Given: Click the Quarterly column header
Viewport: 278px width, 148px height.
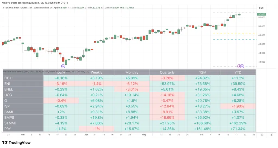Looking at the screenshot, I should pos(167,72).
